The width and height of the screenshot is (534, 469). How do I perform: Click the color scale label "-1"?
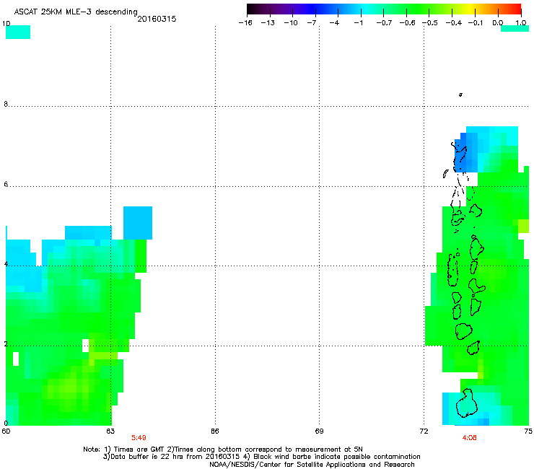(x=358, y=23)
